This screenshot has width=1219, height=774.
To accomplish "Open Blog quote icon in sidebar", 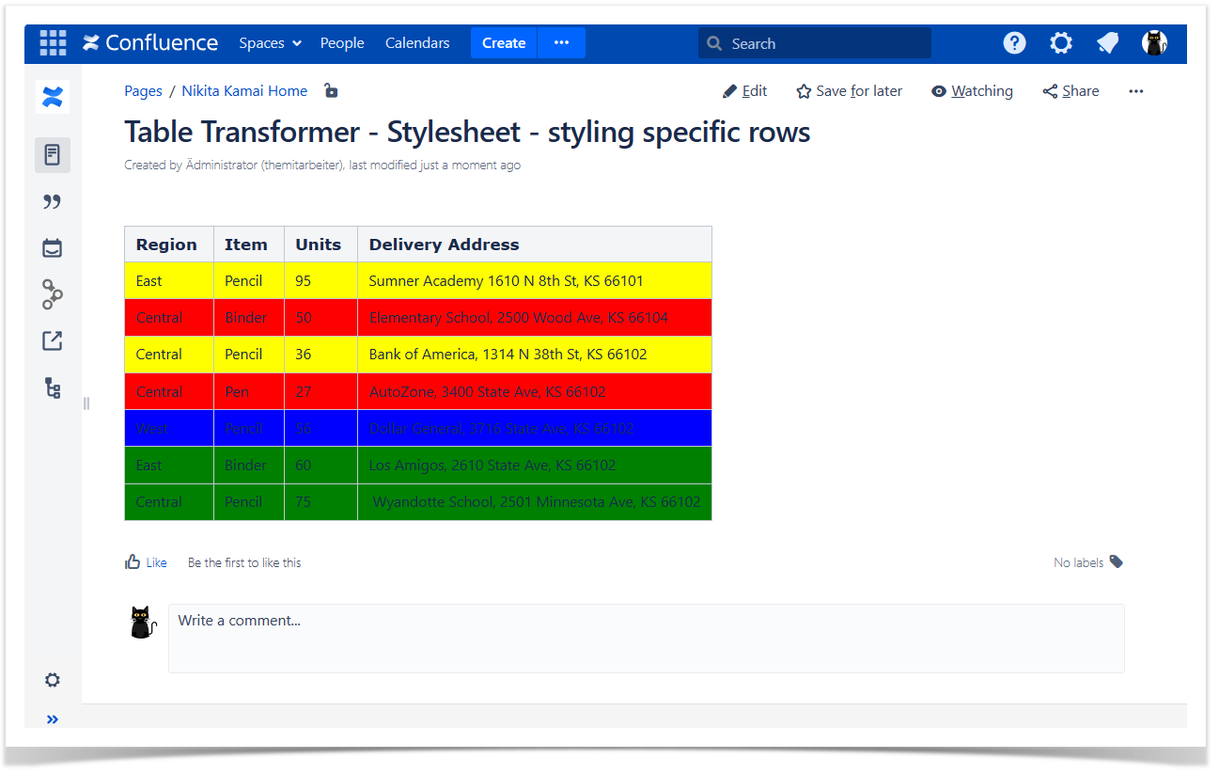I will 53,202.
